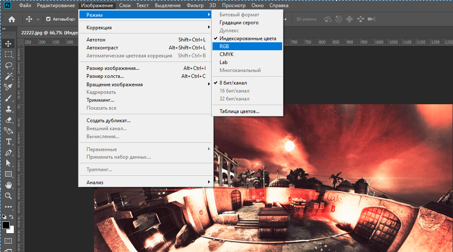The image size is (453, 252).
Task: Click the Home icon in options bar
Action: click(x=12, y=19)
